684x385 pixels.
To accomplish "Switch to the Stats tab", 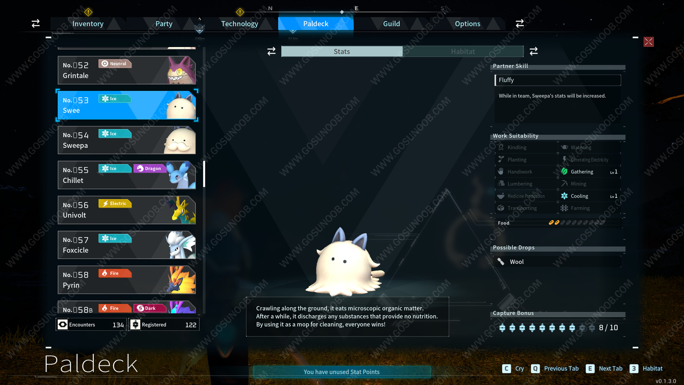I will (342, 51).
